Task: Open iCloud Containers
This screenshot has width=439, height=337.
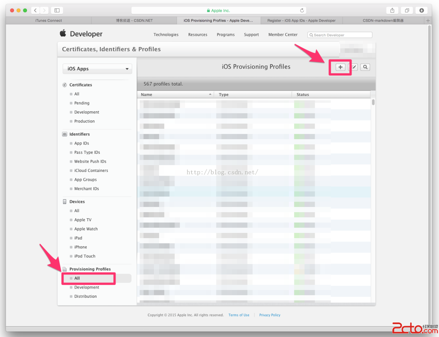Action: click(x=91, y=171)
